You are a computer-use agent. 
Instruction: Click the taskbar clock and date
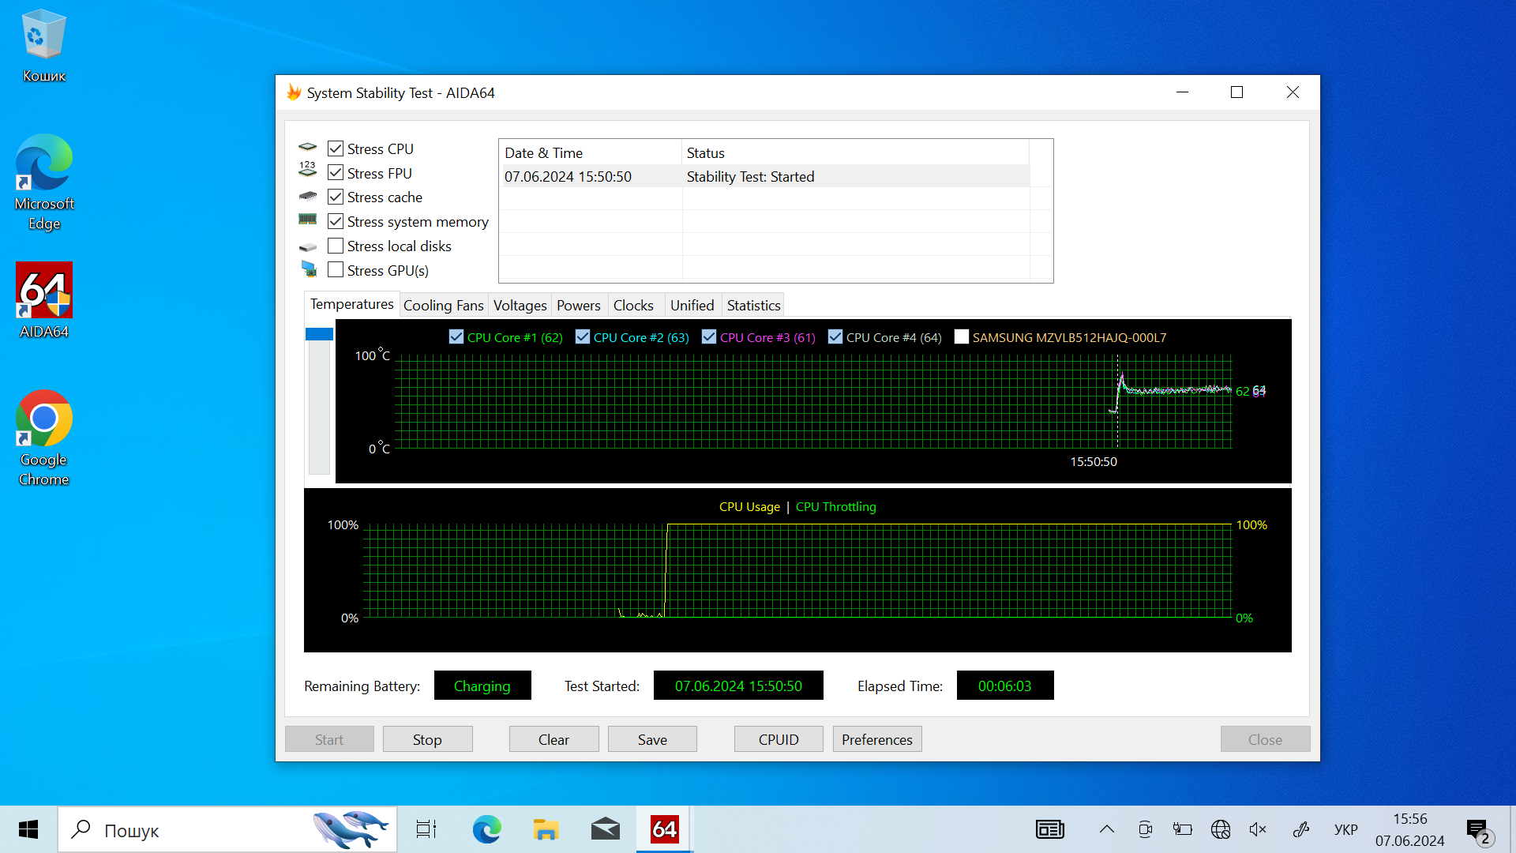click(x=1409, y=829)
